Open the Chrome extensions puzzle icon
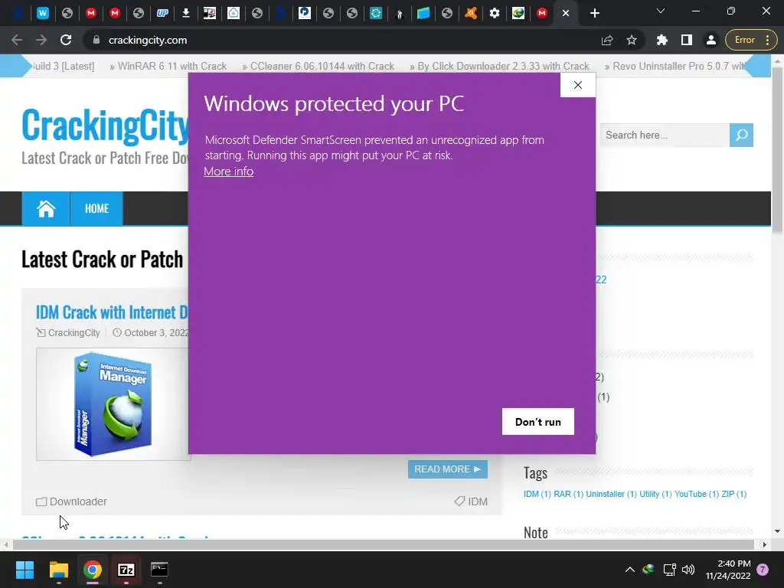The image size is (784, 588). pyautogui.click(x=662, y=40)
